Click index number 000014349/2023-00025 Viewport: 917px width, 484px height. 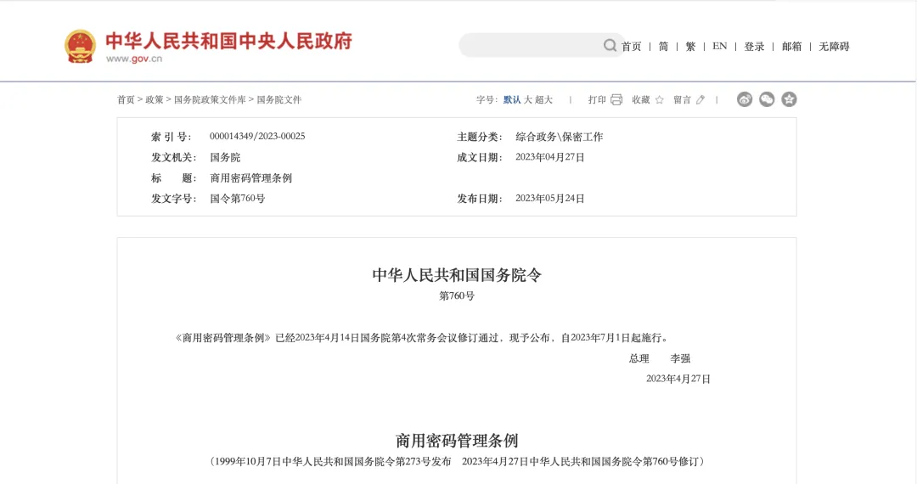pyautogui.click(x=257, y=136)
